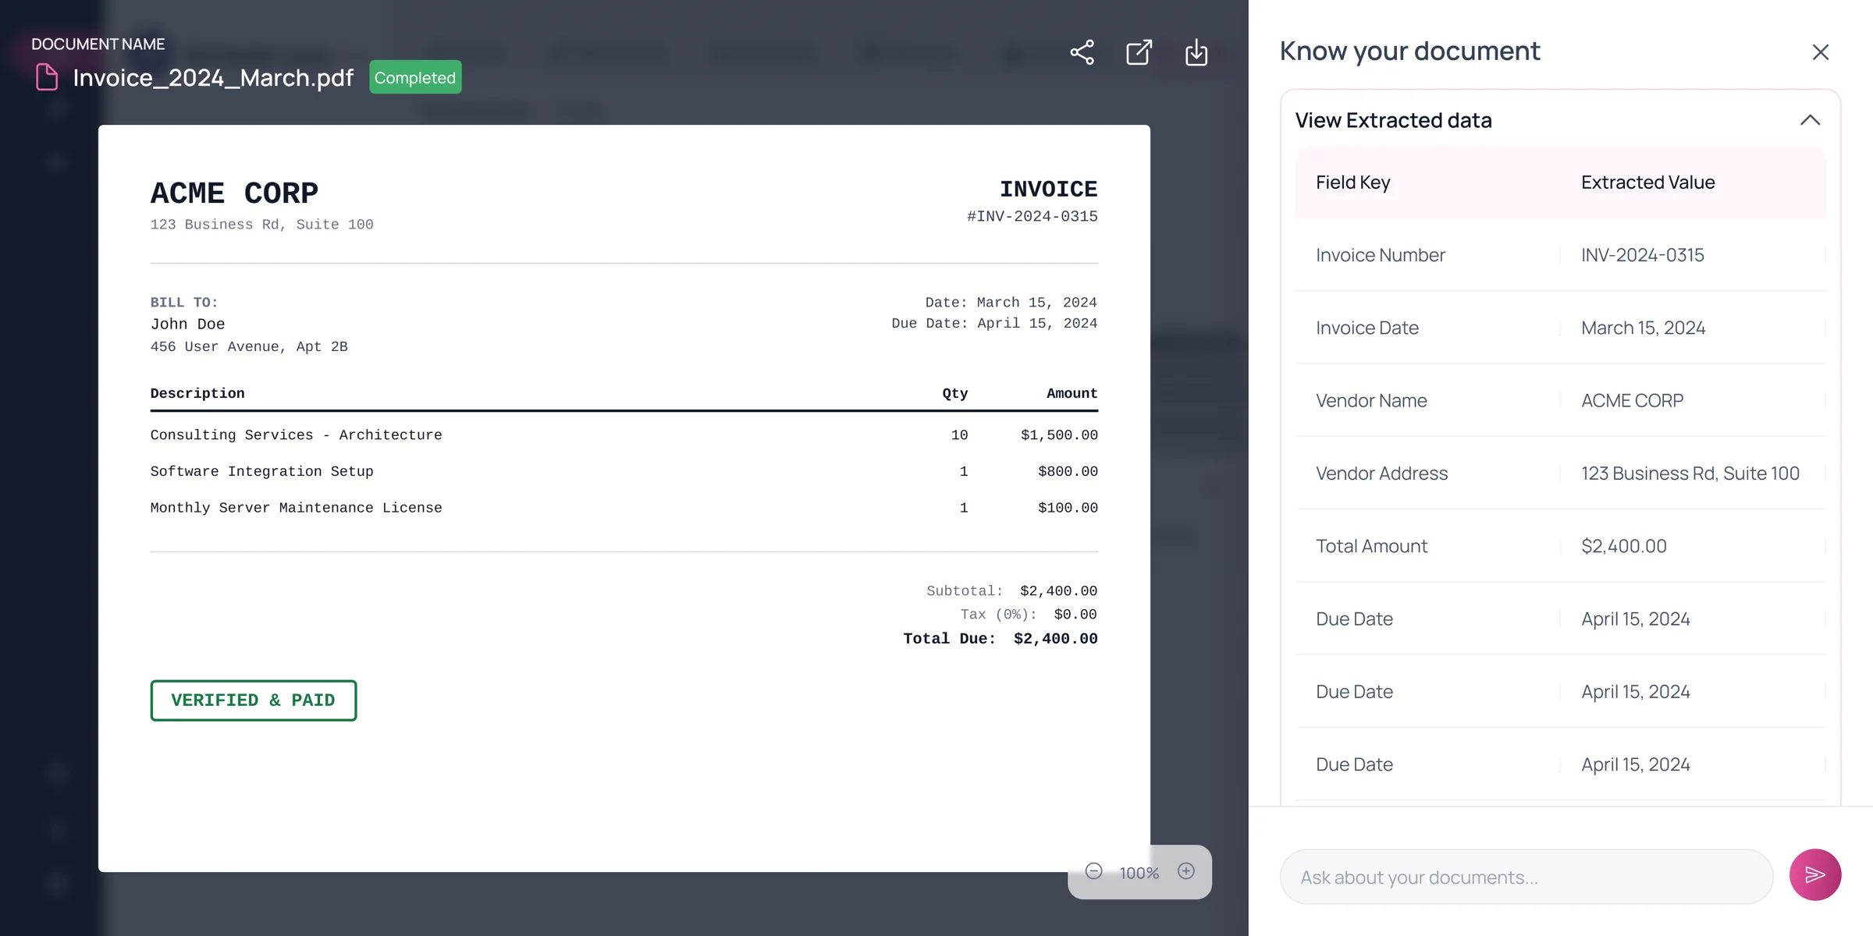The image size is (1873, 936).
Task: Click the Invoice_2024_March.pdf file name
Action: [213, 77]
